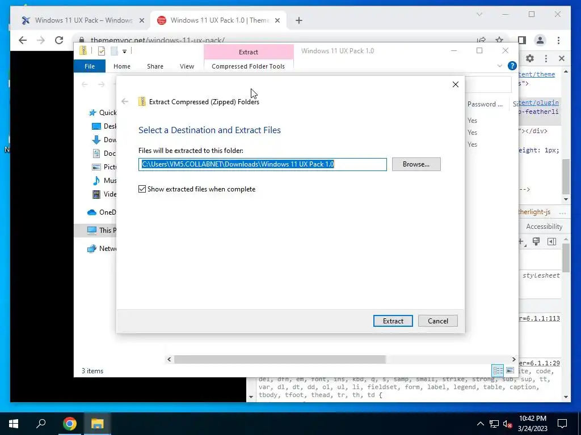Open taskbar search magnifier
This screenshot has height=435, width=581.
coord(41,424)
